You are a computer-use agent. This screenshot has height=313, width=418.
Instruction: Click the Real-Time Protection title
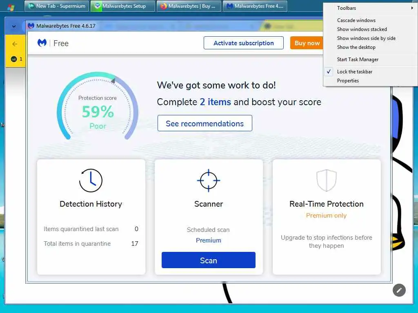point(327,204)
